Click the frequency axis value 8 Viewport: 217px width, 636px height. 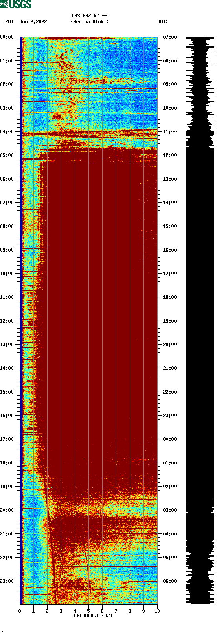tap(130, 611)
